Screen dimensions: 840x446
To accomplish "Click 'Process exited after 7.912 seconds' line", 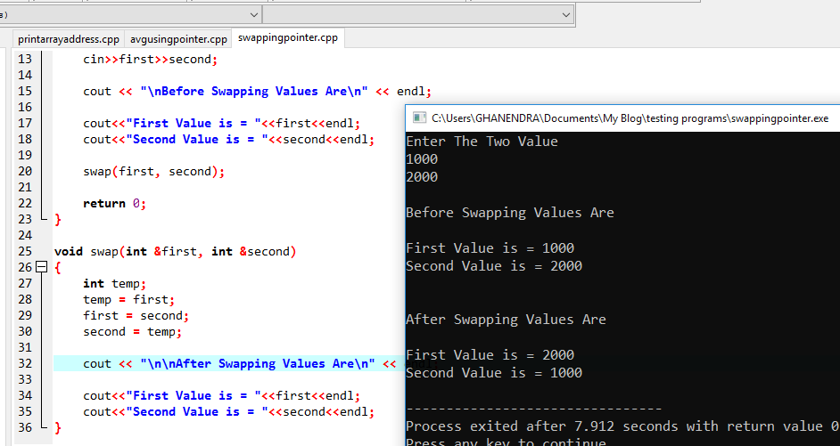I will (x=623, y=426).
